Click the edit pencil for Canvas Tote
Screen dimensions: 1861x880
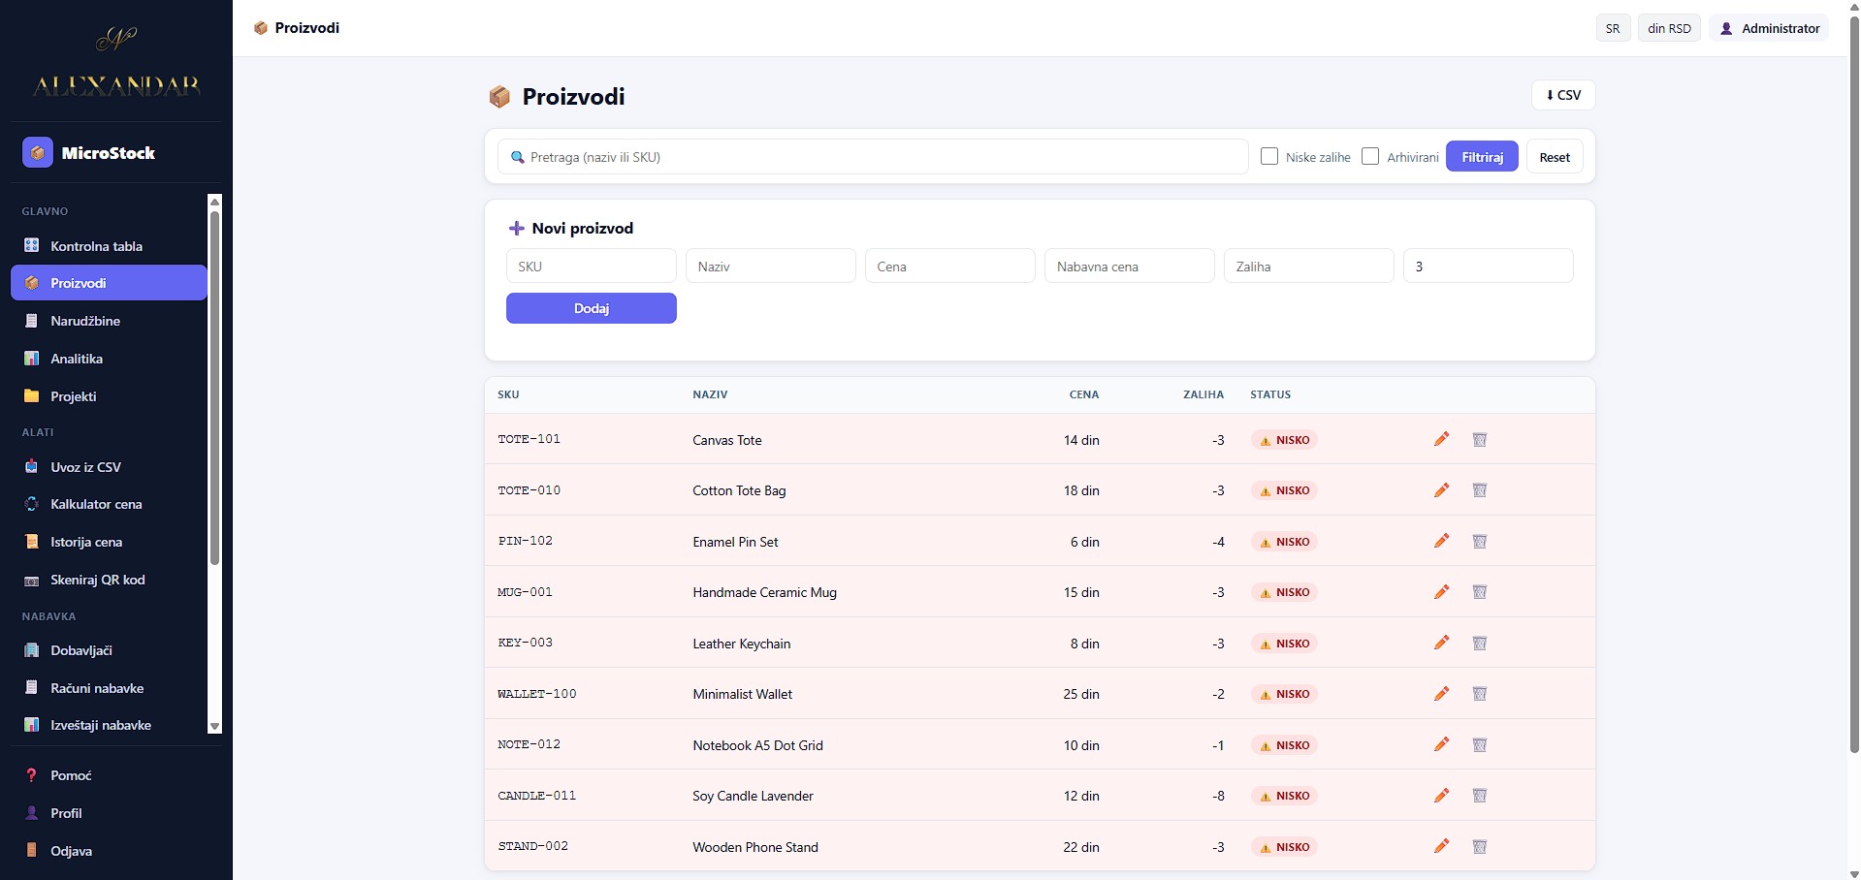click(1441, 439)
